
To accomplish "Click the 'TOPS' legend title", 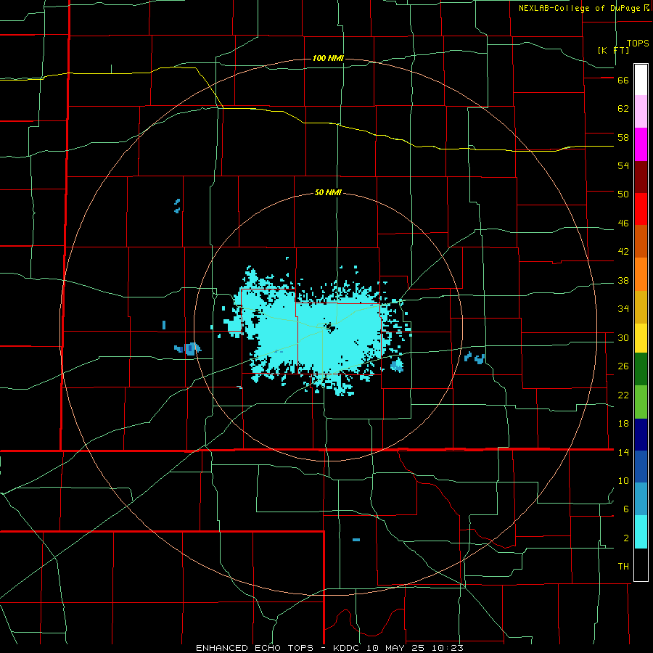I will click(638, 44).
